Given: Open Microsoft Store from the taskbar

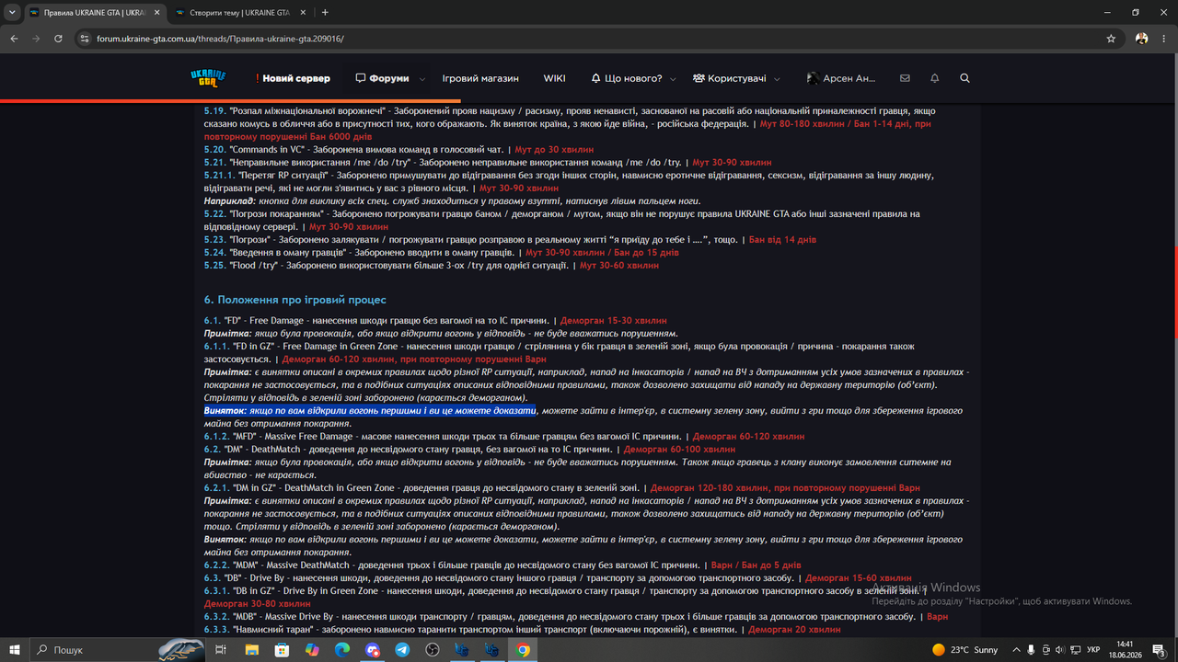Looking at the screenshot, I should point(282,649).
